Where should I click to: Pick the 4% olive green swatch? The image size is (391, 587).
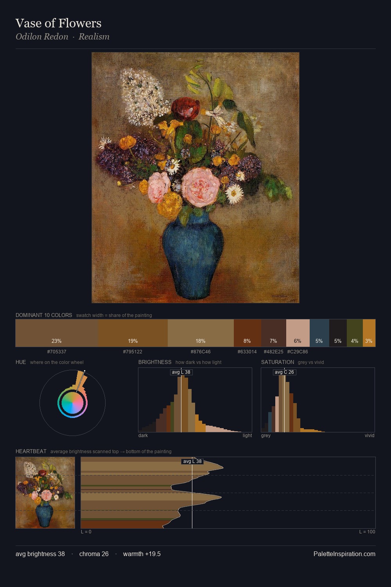[x=355, y=333]
